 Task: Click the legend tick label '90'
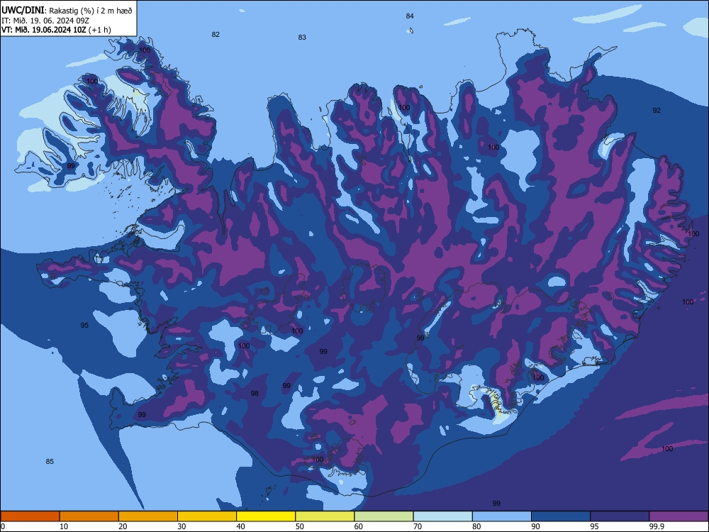point(535,526)
